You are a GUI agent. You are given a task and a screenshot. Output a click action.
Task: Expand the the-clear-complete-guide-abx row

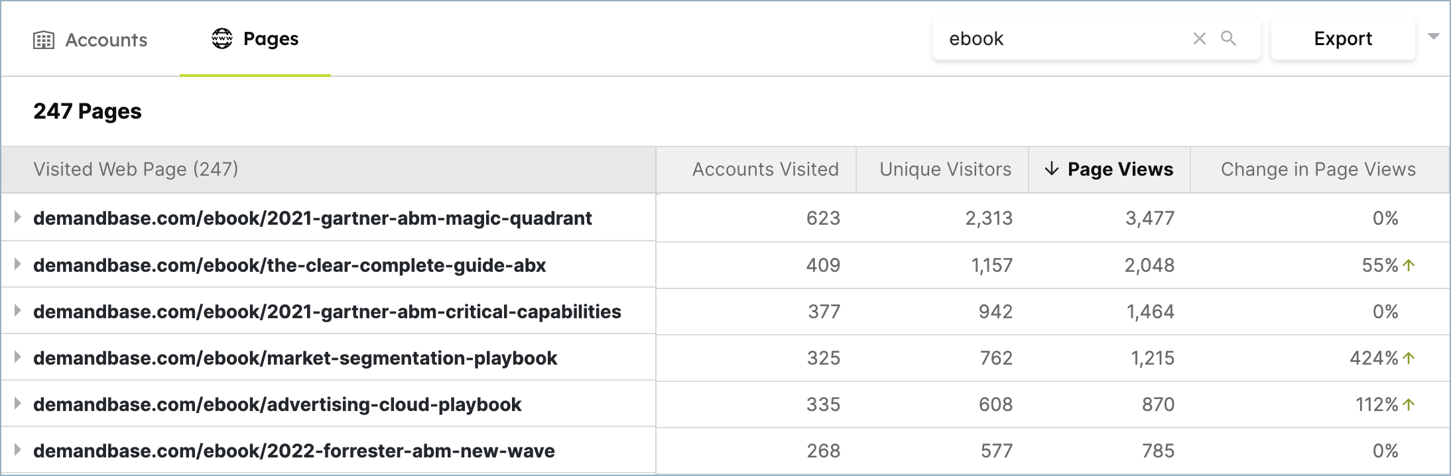(x=18, y=264)
